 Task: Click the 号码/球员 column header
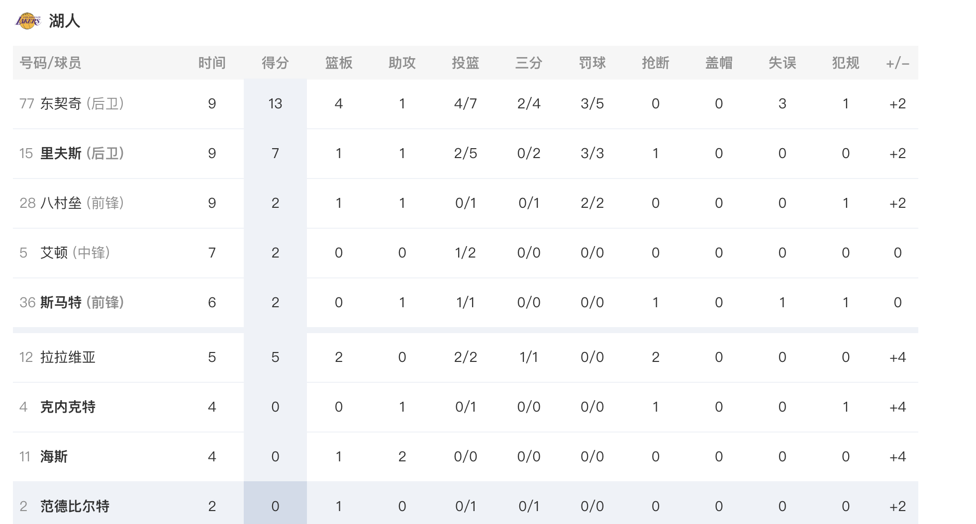click(50, 63)
